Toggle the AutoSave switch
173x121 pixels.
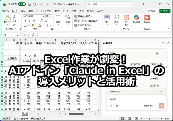tap(22, 4)
